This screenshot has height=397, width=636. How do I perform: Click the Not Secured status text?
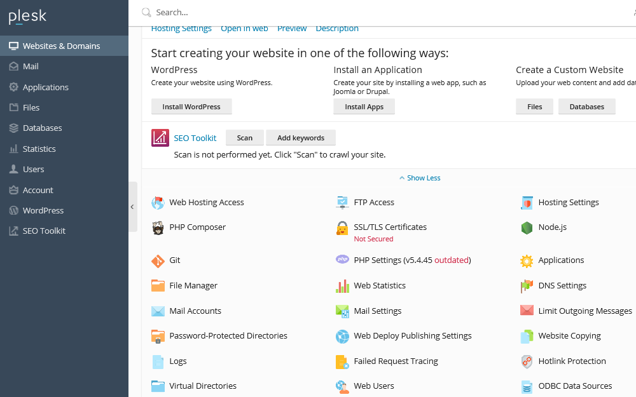(373, 239)
